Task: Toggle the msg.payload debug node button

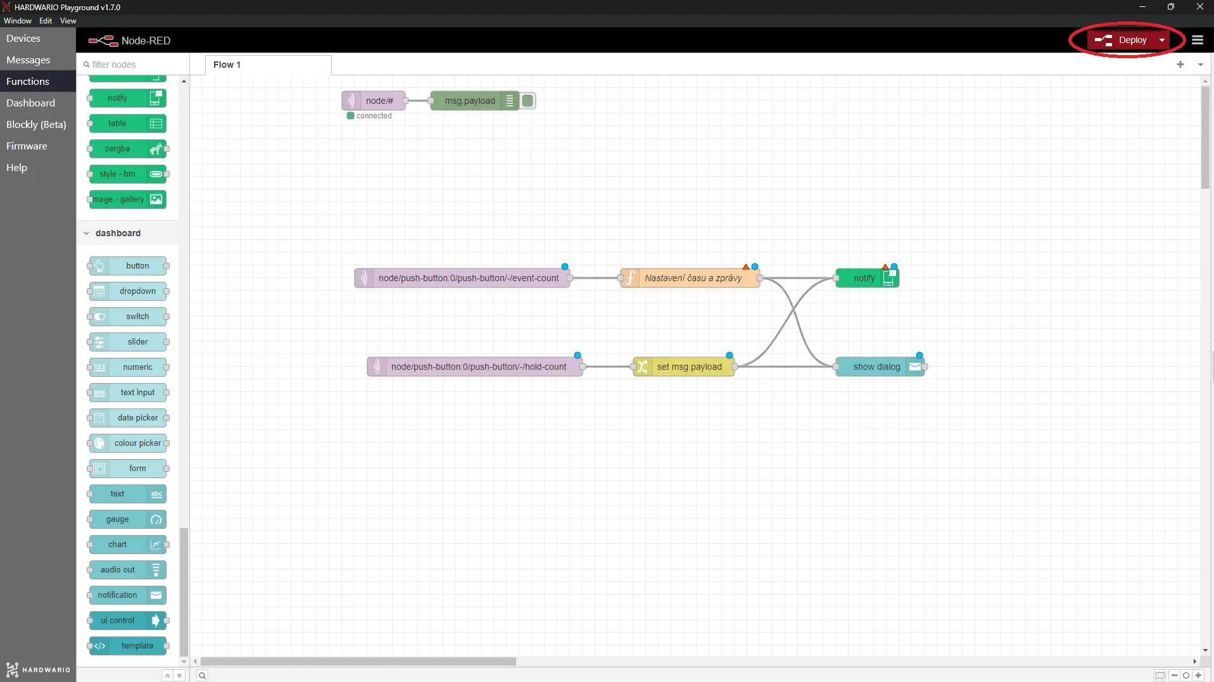Action: [528, 101]
